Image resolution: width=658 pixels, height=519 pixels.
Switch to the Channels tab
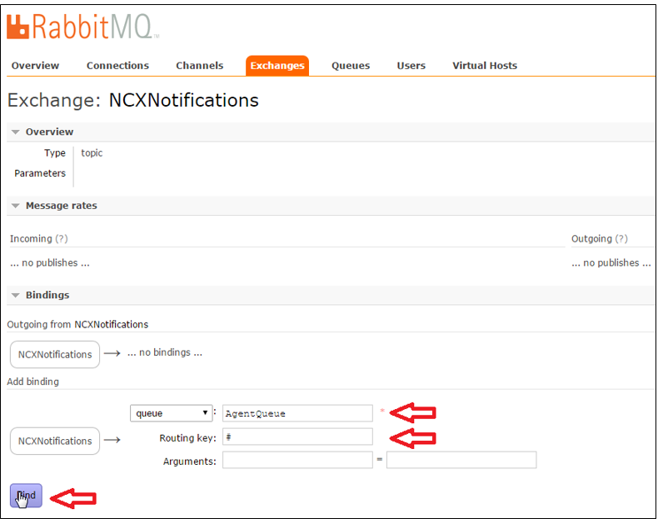tap(199, 66)
